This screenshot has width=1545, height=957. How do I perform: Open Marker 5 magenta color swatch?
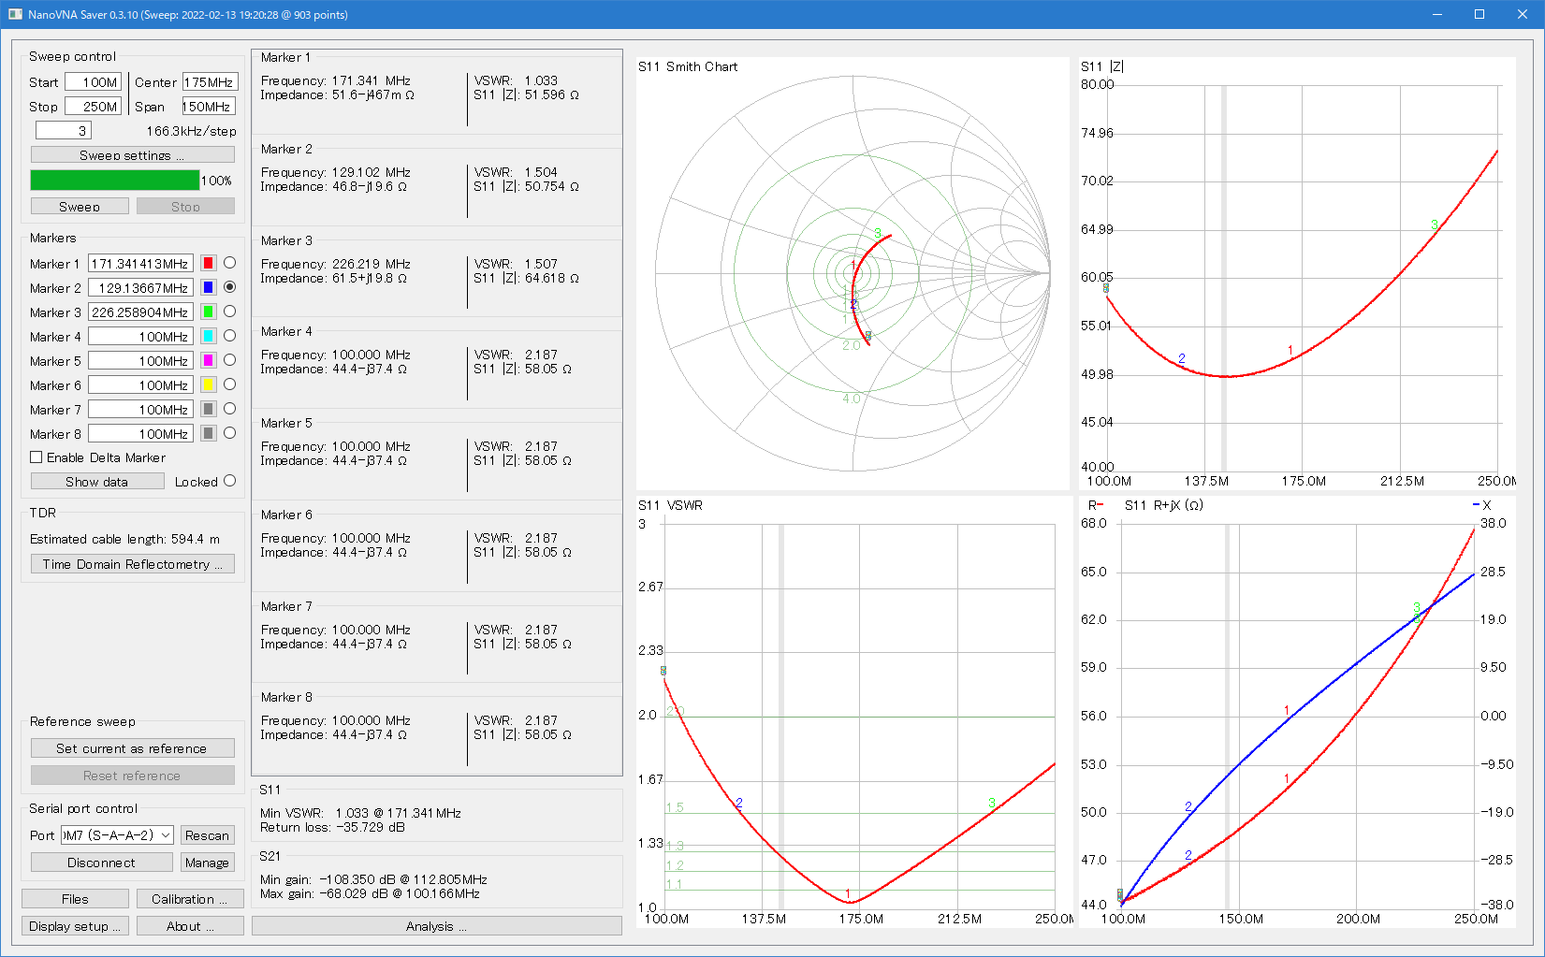209,360
